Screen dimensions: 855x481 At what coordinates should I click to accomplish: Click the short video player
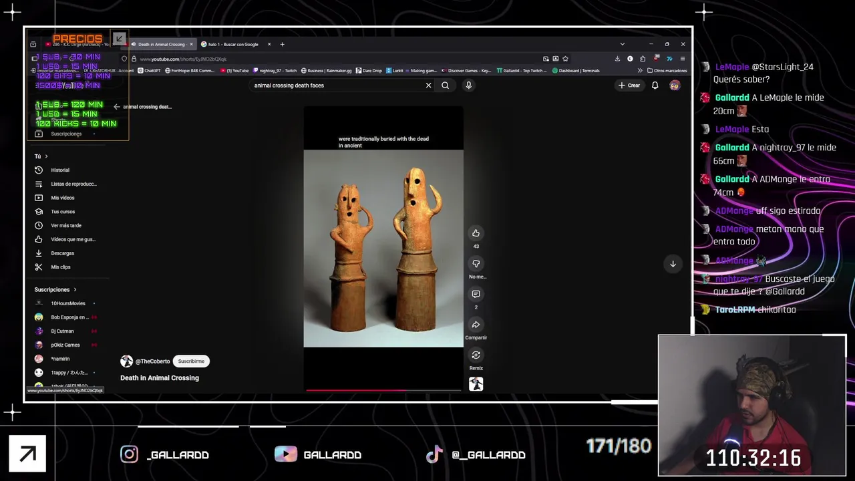tap(383, 247)
